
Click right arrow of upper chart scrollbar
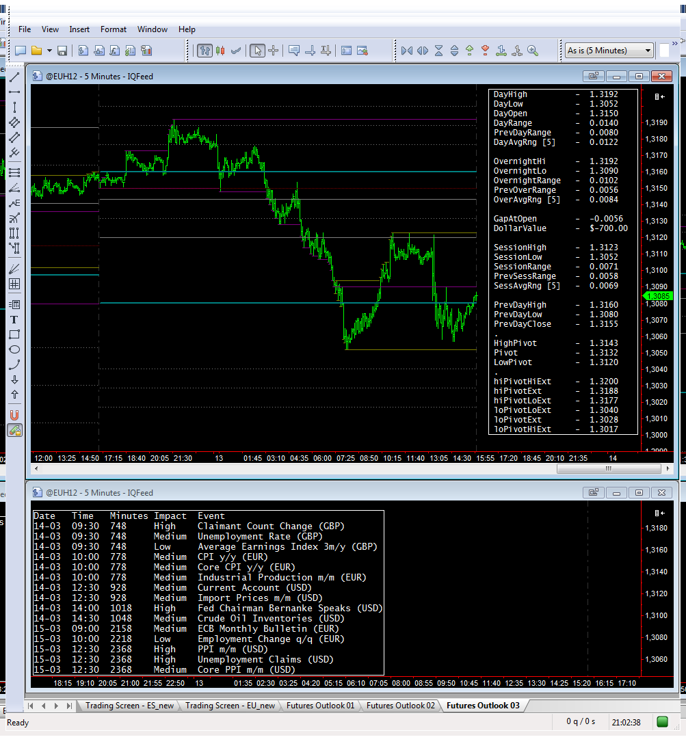click(x=668, y=469)
